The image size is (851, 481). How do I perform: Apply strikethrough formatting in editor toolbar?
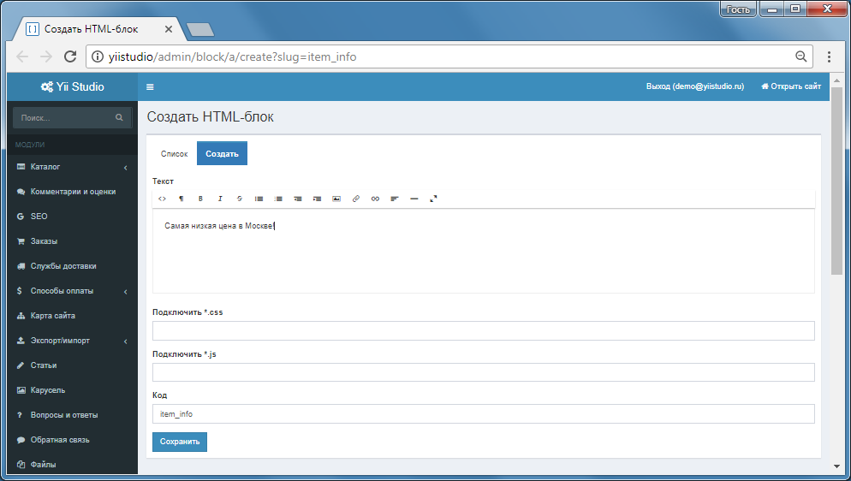240,199
